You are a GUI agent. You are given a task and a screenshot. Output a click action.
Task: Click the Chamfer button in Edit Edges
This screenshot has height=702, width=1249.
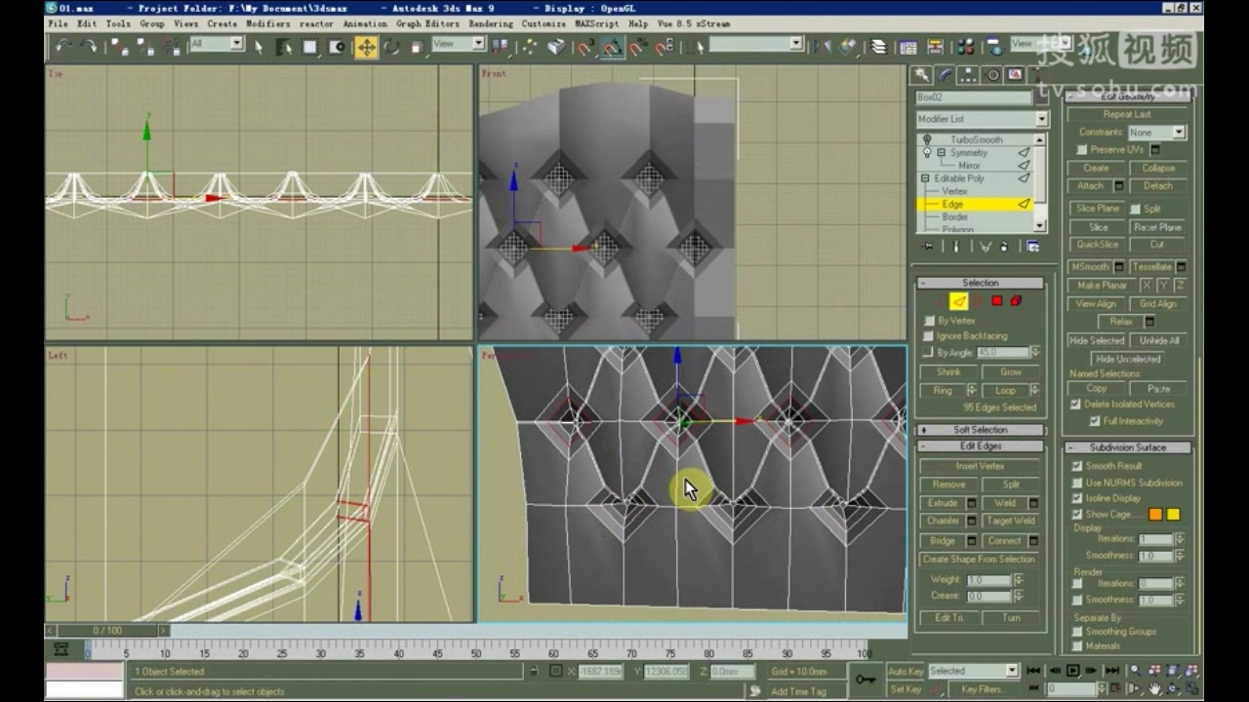(x=943, y=521)
